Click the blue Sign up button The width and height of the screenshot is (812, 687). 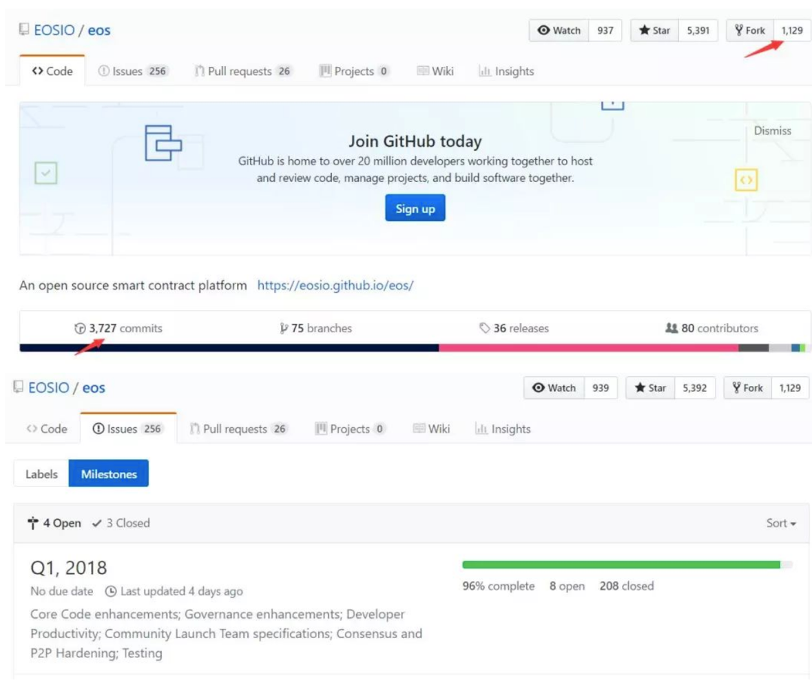click(415, 208)
